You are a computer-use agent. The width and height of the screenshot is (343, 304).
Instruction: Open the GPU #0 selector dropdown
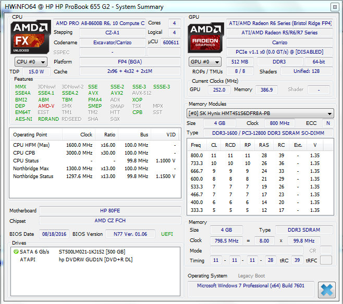(205, 62)
